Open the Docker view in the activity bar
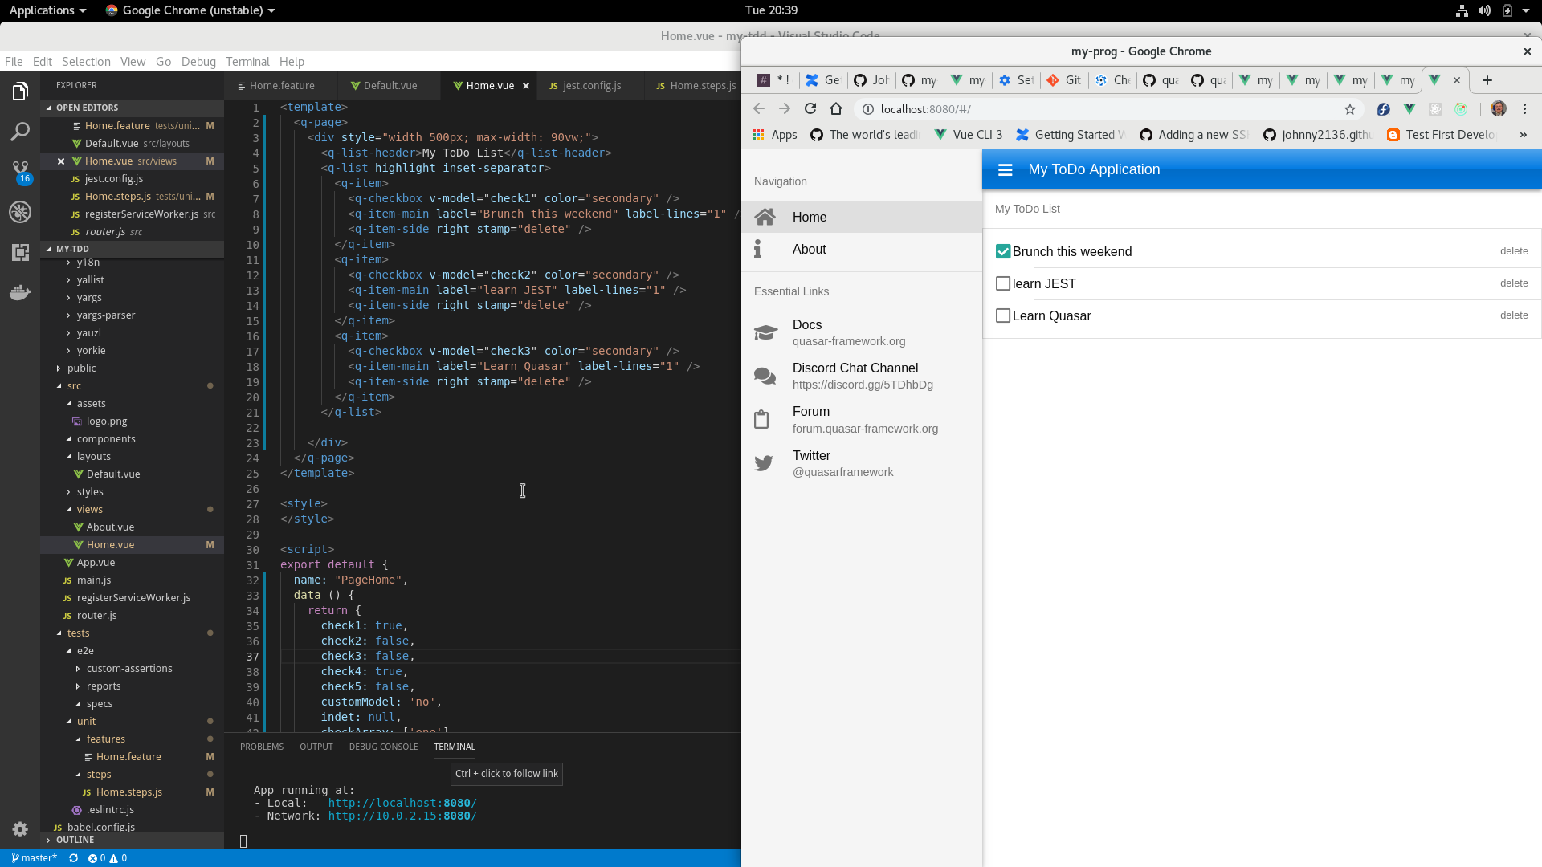 (20, 292)
